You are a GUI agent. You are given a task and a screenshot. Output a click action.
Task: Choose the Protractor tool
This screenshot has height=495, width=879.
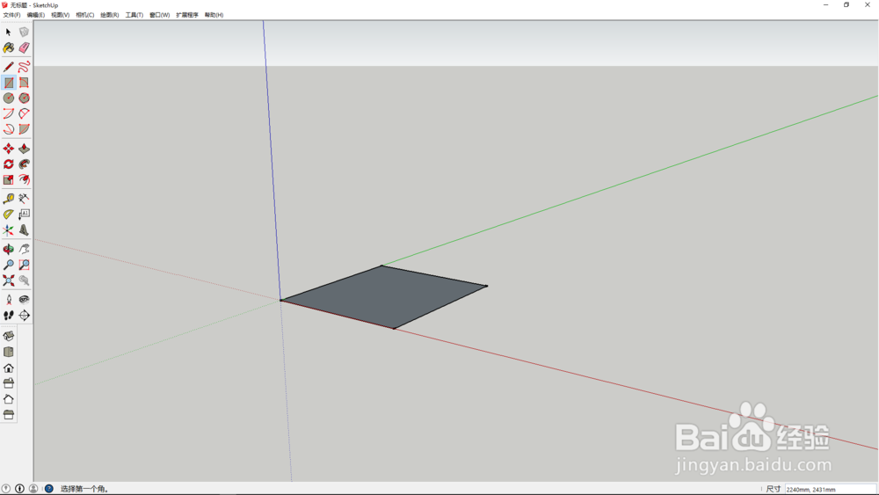[x=9, y=215]
